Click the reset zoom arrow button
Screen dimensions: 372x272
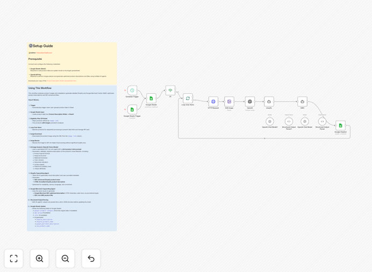point(91,259)
